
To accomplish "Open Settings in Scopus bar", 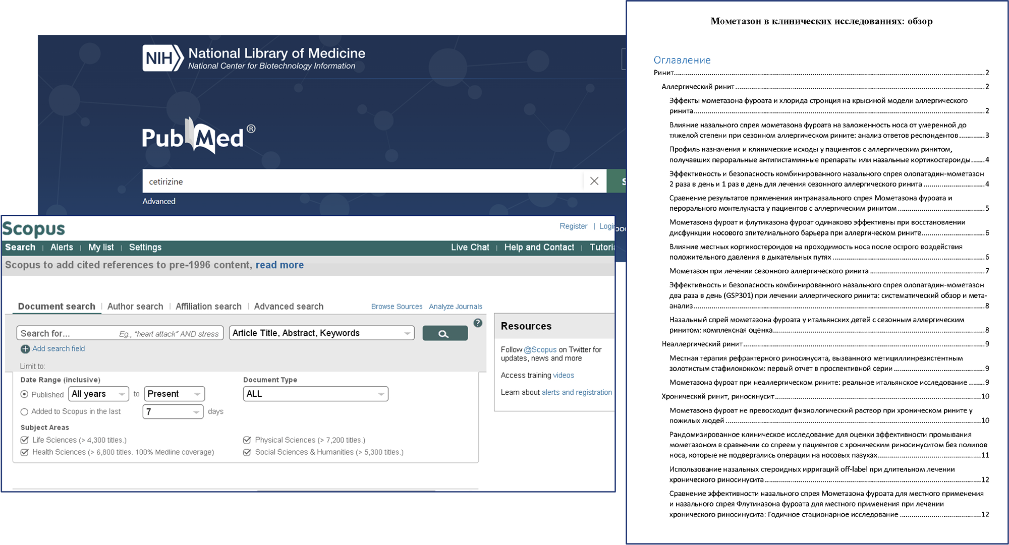I will pos(145,248).
